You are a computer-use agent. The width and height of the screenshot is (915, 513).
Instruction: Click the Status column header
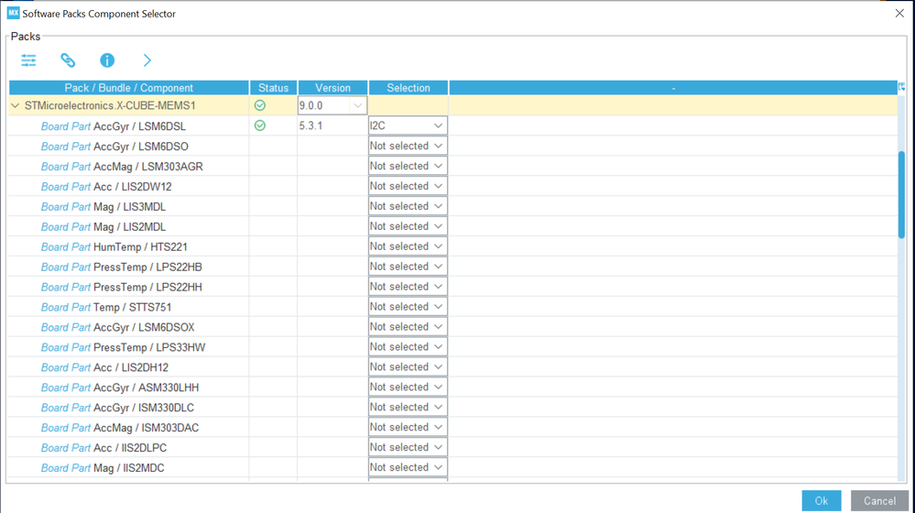click(x=274, y=88)
